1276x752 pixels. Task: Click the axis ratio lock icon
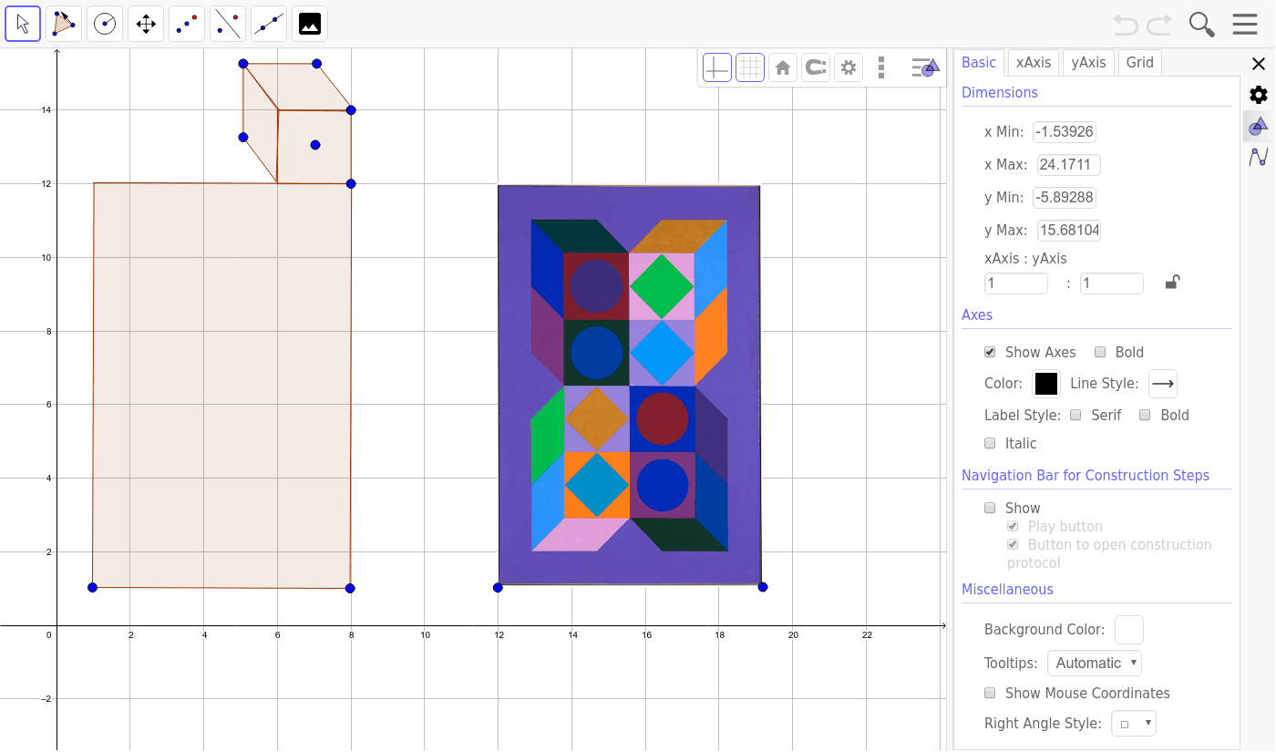pyautogui.click(x=1173, y=283)
